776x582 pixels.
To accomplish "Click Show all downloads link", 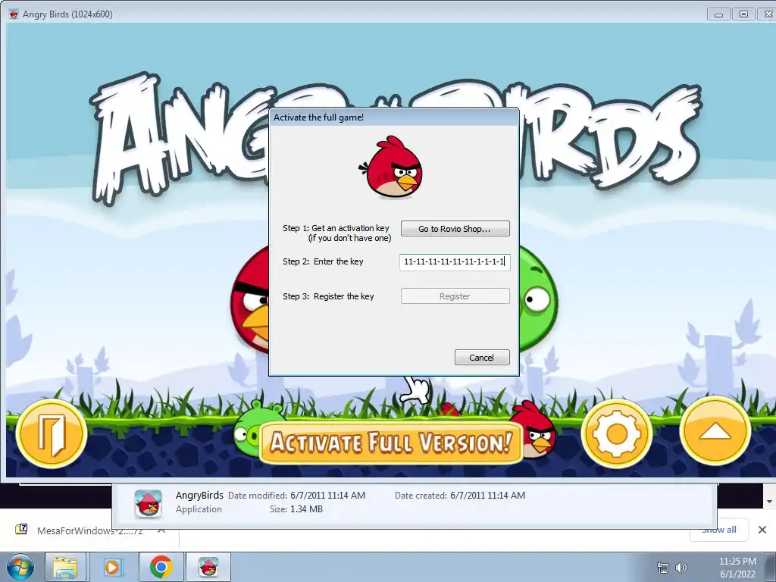I will (718, 530).
